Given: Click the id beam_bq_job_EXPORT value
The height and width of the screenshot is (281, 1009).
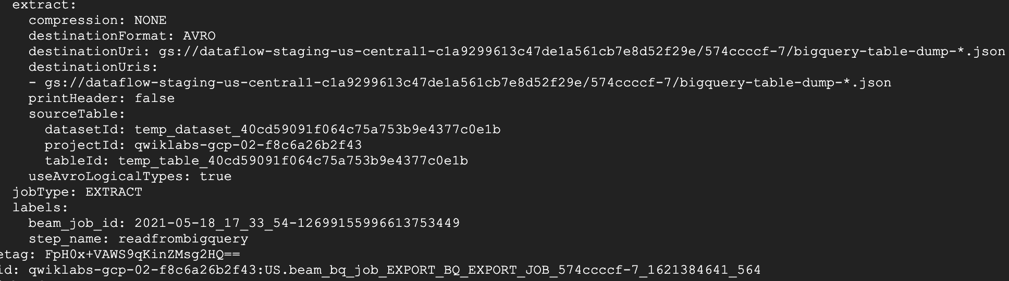Looking at the screenshot, I should point(395,270).
